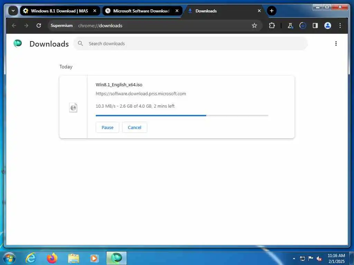
Task: Close the Microsoft Software Download tab
Action: click(x=177, y=11)
